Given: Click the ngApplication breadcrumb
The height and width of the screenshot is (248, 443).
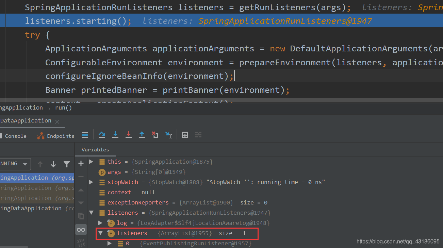Looking at the screenshot, I should coord(21,108).
